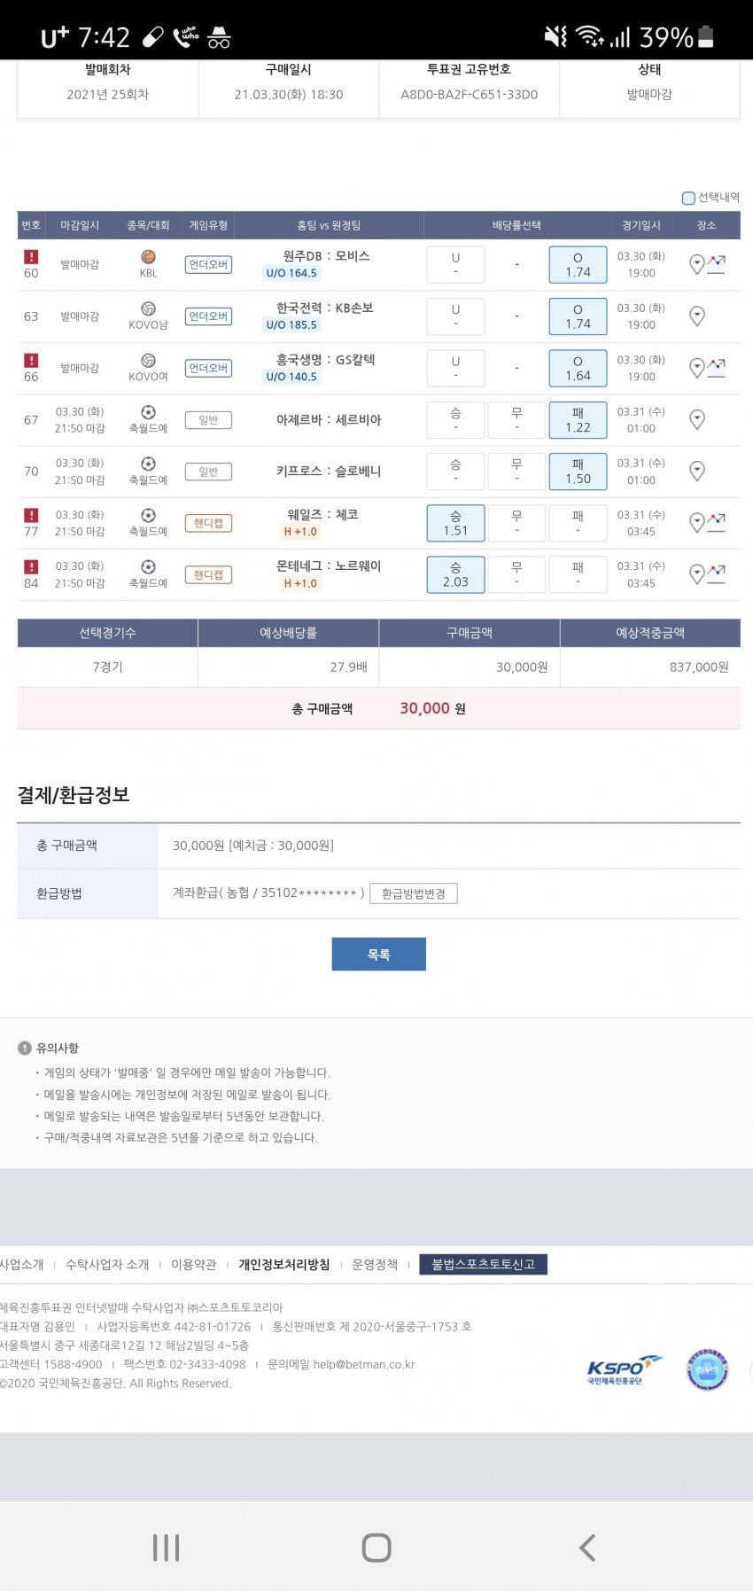Viewport: 753px width, 1591px height.
Task: Tap the location pin for match 63
Action: coord(697,316)
